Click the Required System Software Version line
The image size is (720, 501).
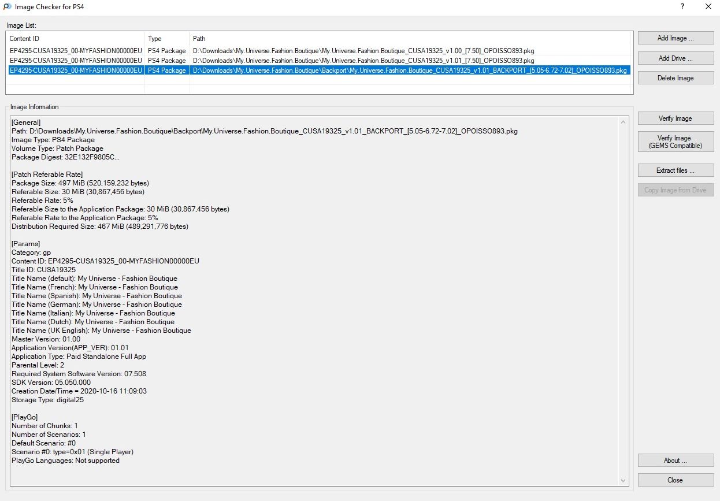79,374
